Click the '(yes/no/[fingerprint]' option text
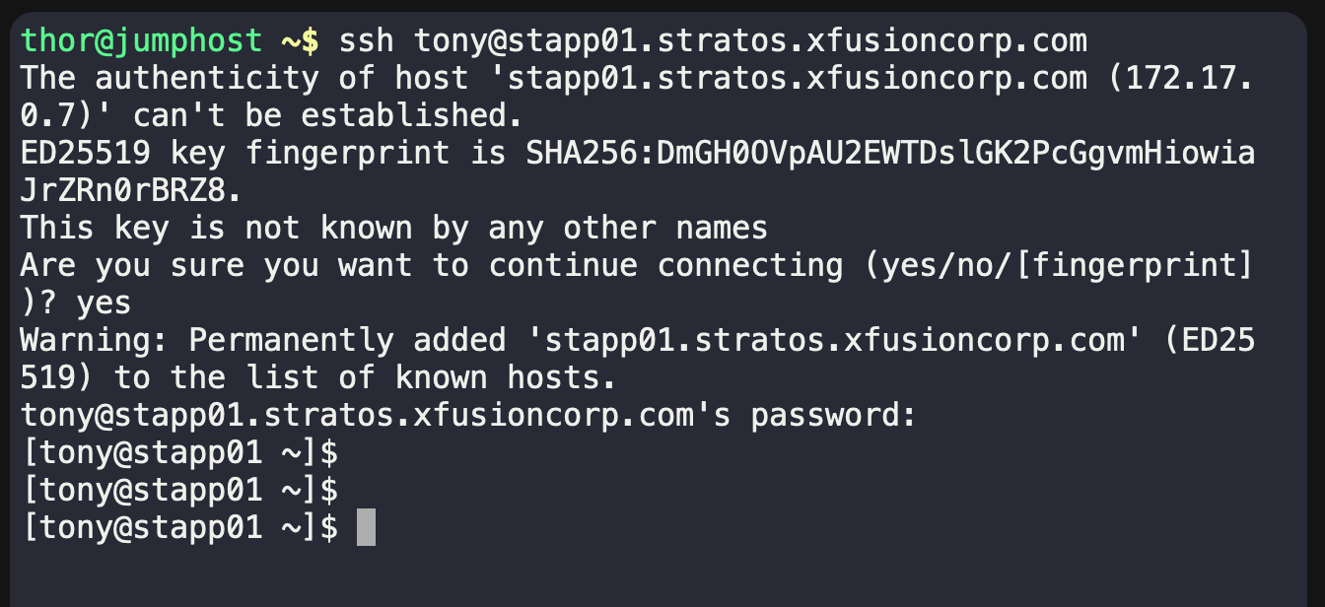This screenshot has height=607, width=1325. (x=955, y=266)
